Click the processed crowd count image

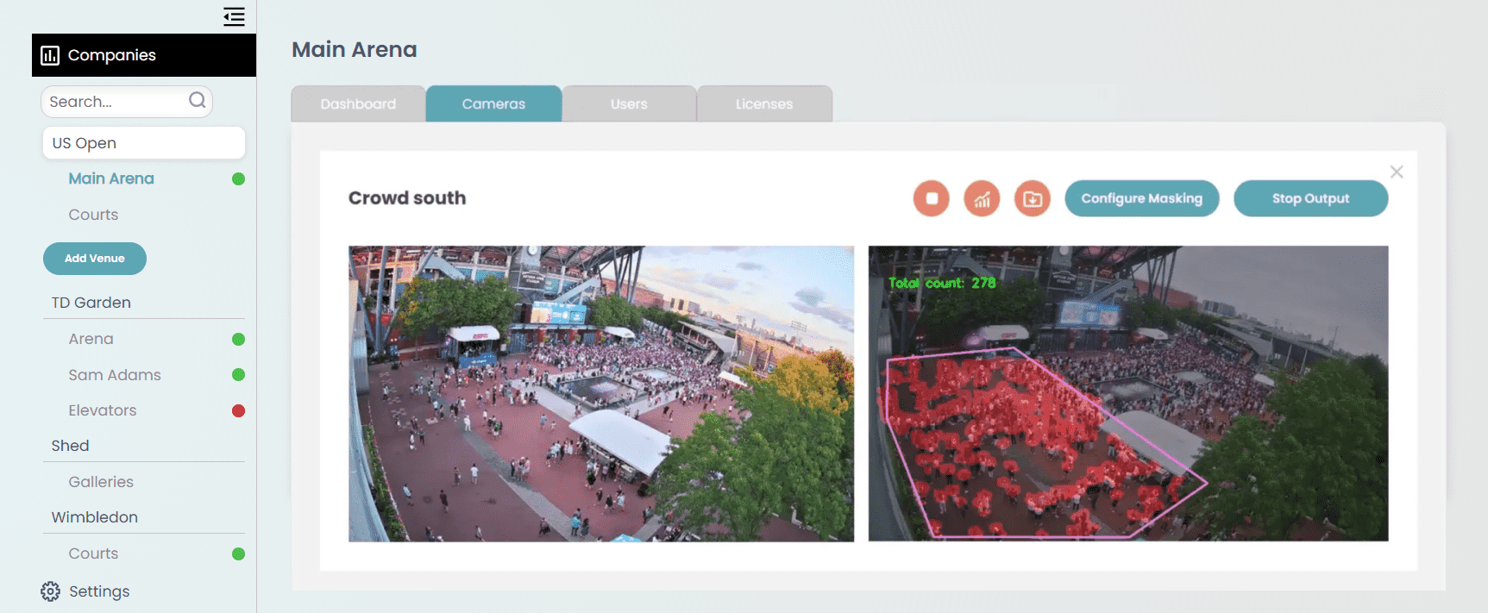[1128, 394]
